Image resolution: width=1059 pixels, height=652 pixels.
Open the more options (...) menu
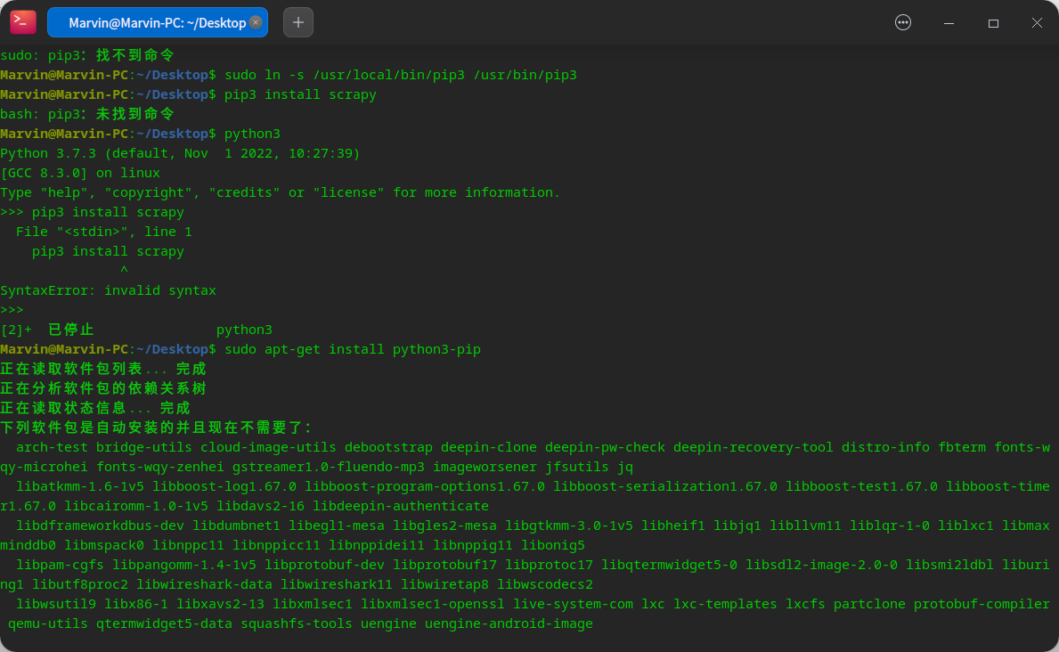point(903,21)
